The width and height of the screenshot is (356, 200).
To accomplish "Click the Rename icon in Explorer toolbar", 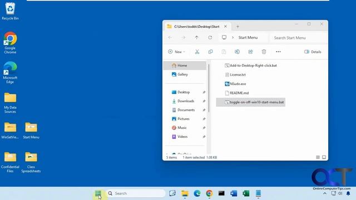I will (x=237, y=52).
